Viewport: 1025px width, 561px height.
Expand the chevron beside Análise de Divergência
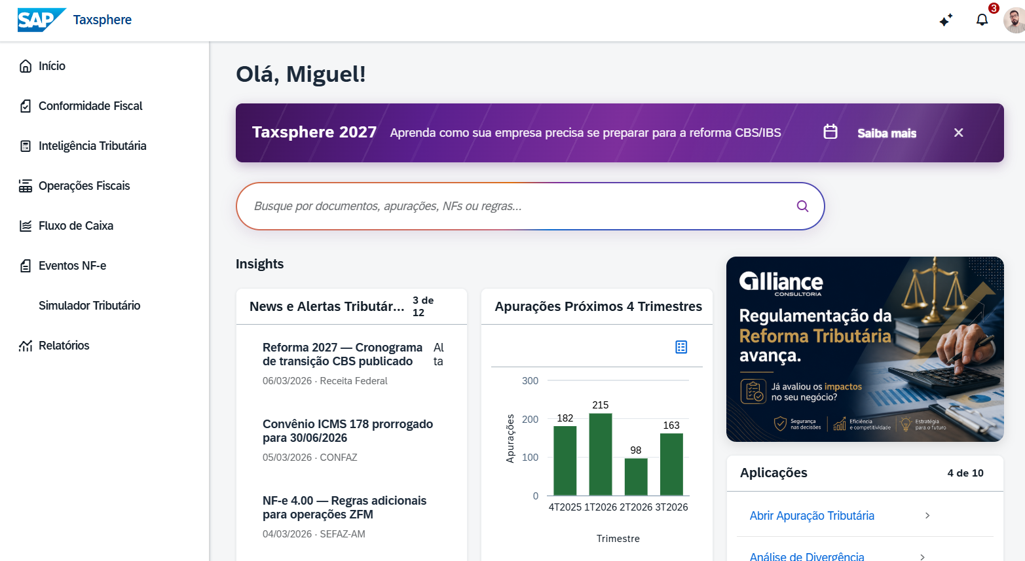[x=922, y=556]
